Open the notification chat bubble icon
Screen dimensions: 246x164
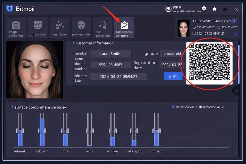tap(204, 8)
